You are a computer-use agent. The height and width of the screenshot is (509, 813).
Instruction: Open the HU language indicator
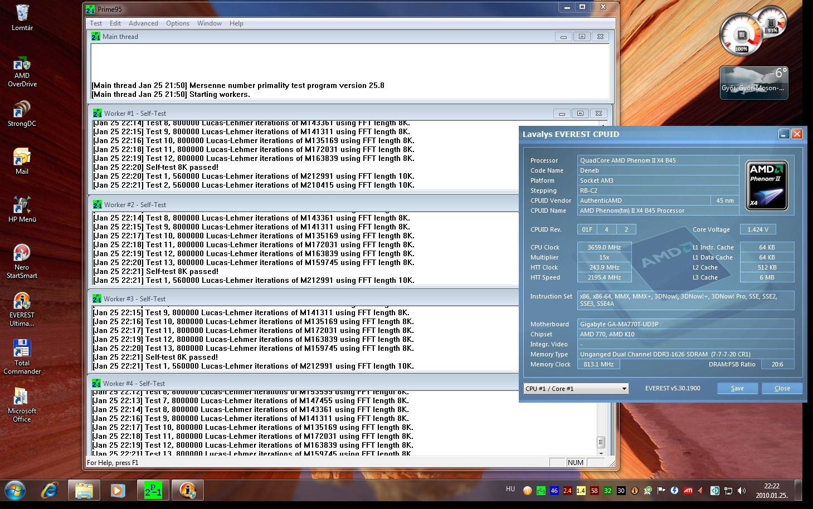(510, 489)
